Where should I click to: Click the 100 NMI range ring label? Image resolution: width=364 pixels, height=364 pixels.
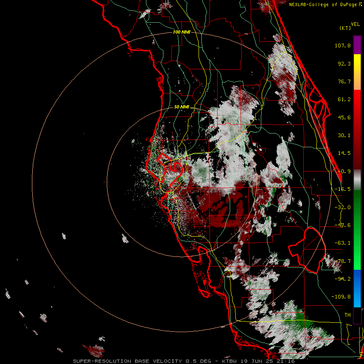pyautogui.click(x=182, y=32)
